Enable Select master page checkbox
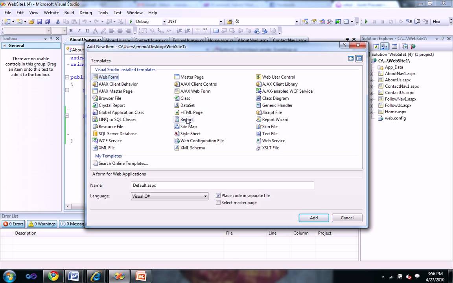Image resolution: width=453 pixels, height=283 pixels. [218, 203]
